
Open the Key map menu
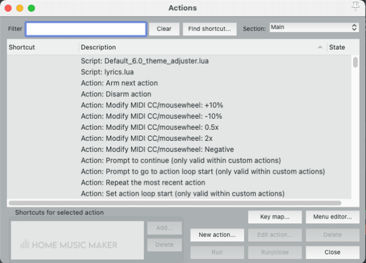pos(275,217)
